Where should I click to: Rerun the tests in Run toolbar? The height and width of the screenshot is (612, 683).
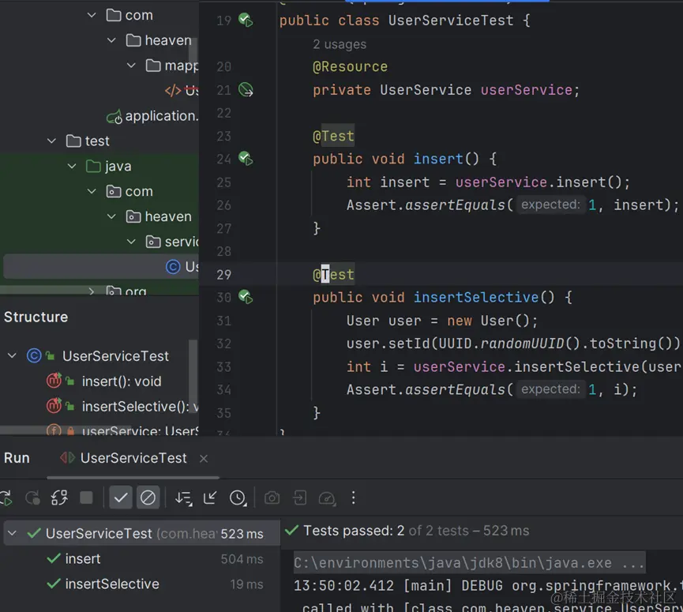[x=6, y=497]
